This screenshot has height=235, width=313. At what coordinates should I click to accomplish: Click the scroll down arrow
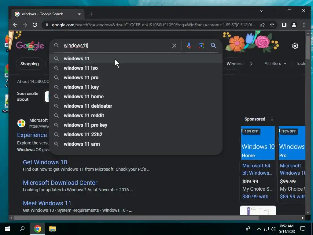tap(308, 212)
